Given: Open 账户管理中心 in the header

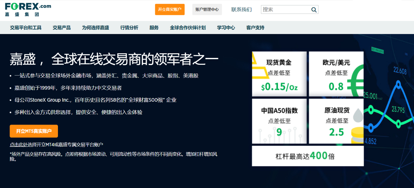Looking at the screenshot, I should pos(207,9).
